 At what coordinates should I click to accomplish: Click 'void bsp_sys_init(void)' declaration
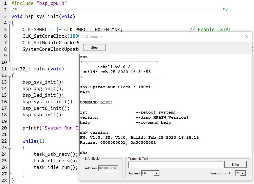click(x=43, y=16)
